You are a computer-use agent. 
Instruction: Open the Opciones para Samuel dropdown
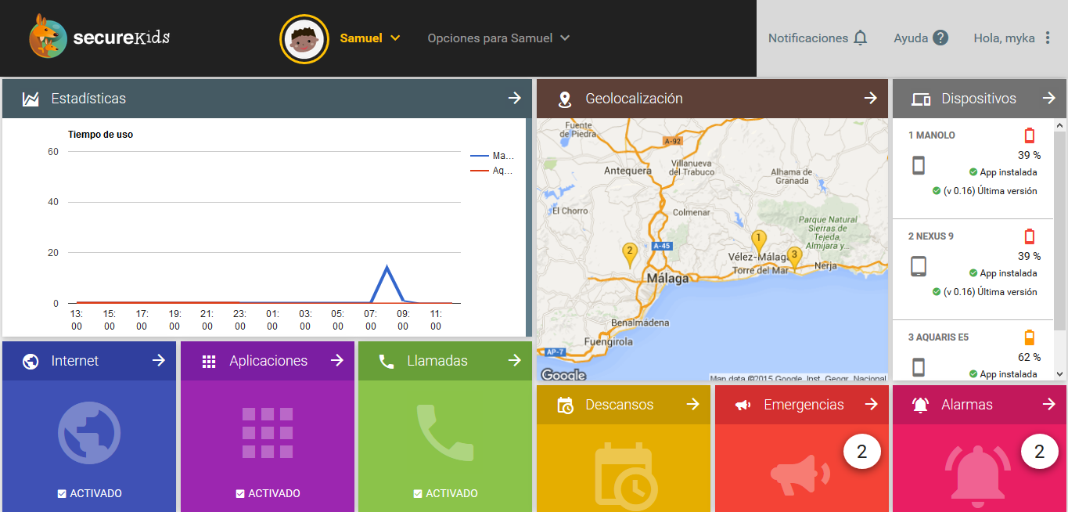coord(498,38)
